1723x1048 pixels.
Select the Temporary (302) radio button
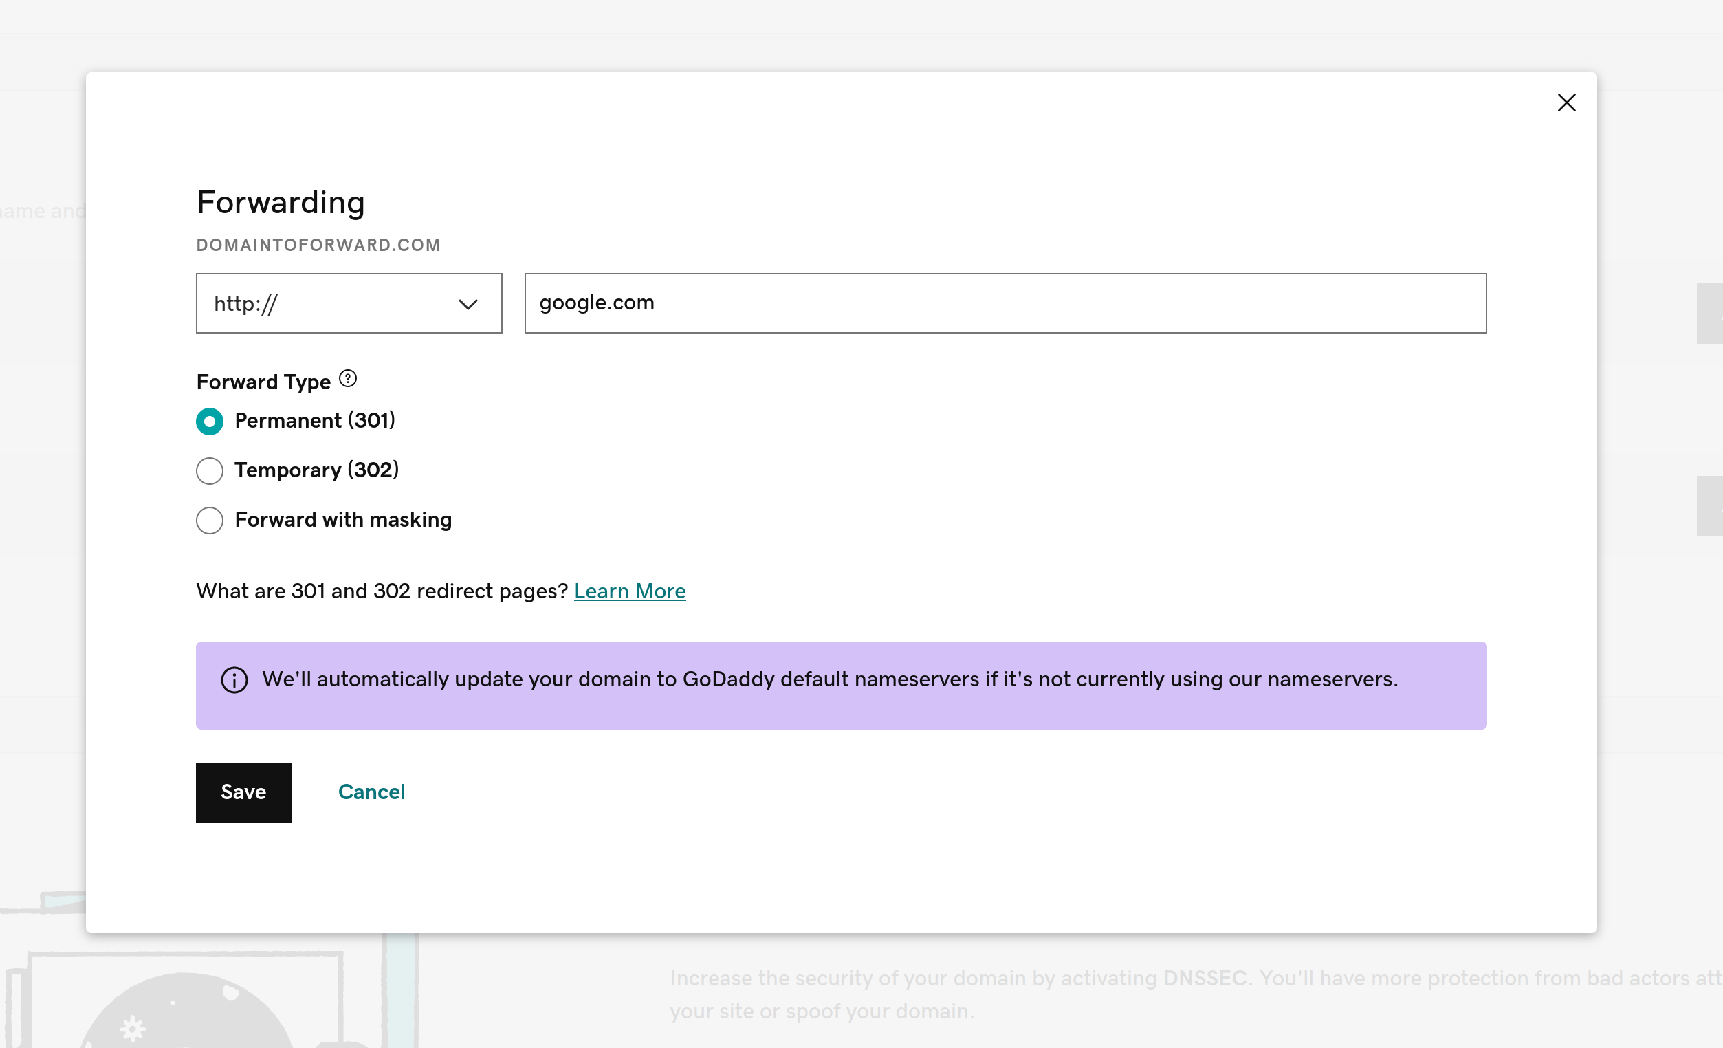point(210,471)
